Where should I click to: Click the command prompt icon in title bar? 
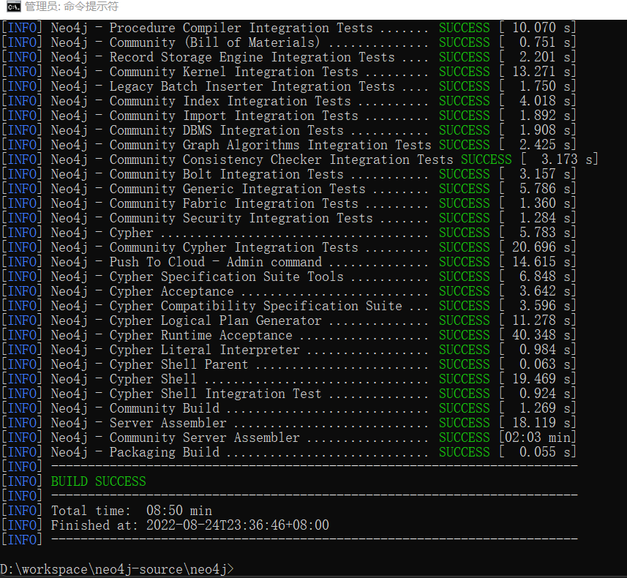(x=13, y=7)
